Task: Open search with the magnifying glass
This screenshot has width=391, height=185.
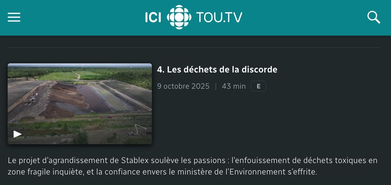Action: (x=373, y=17)
